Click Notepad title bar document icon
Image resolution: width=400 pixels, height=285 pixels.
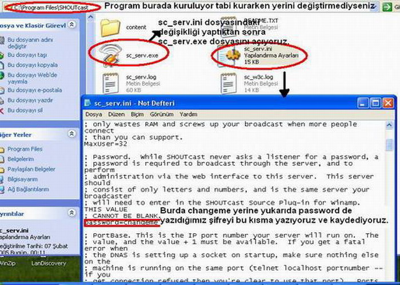tap(88, 103)
